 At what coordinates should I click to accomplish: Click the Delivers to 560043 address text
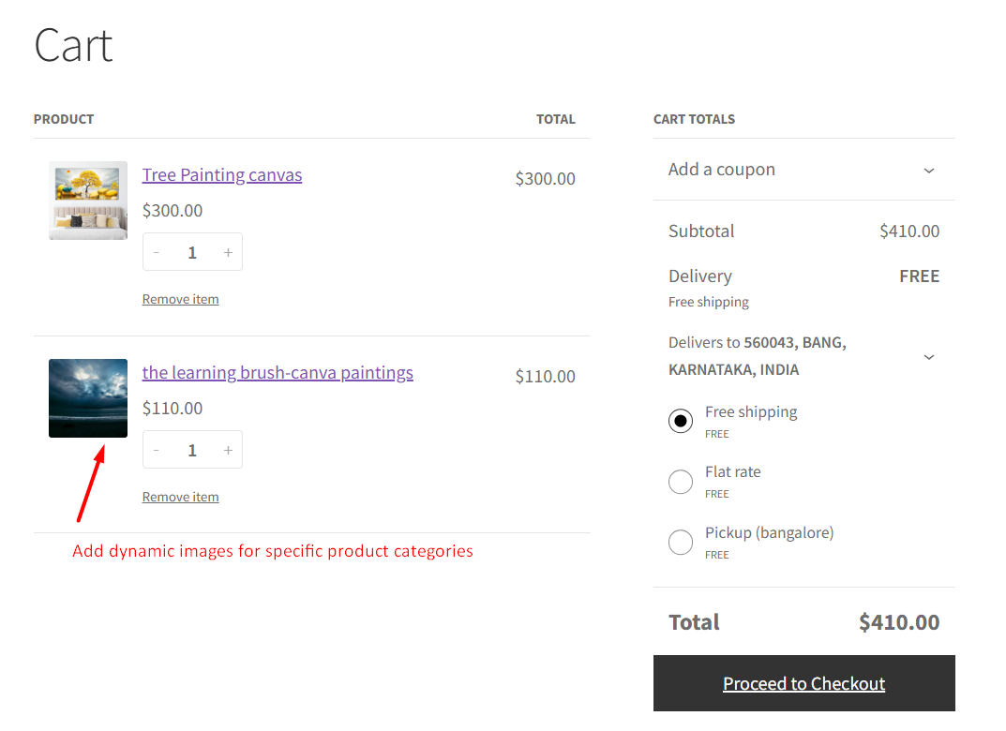pos(757,356)
